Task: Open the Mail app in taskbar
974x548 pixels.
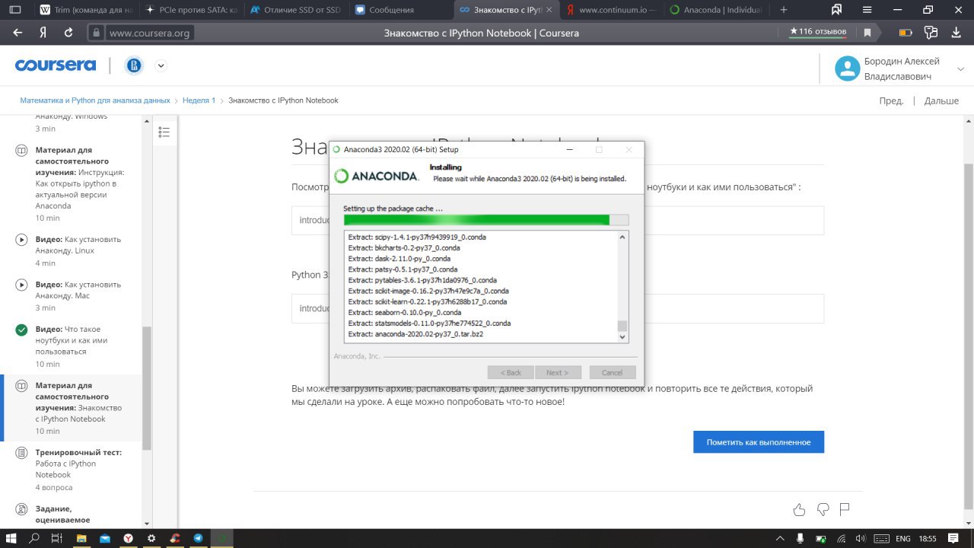Action: (105, 538)
